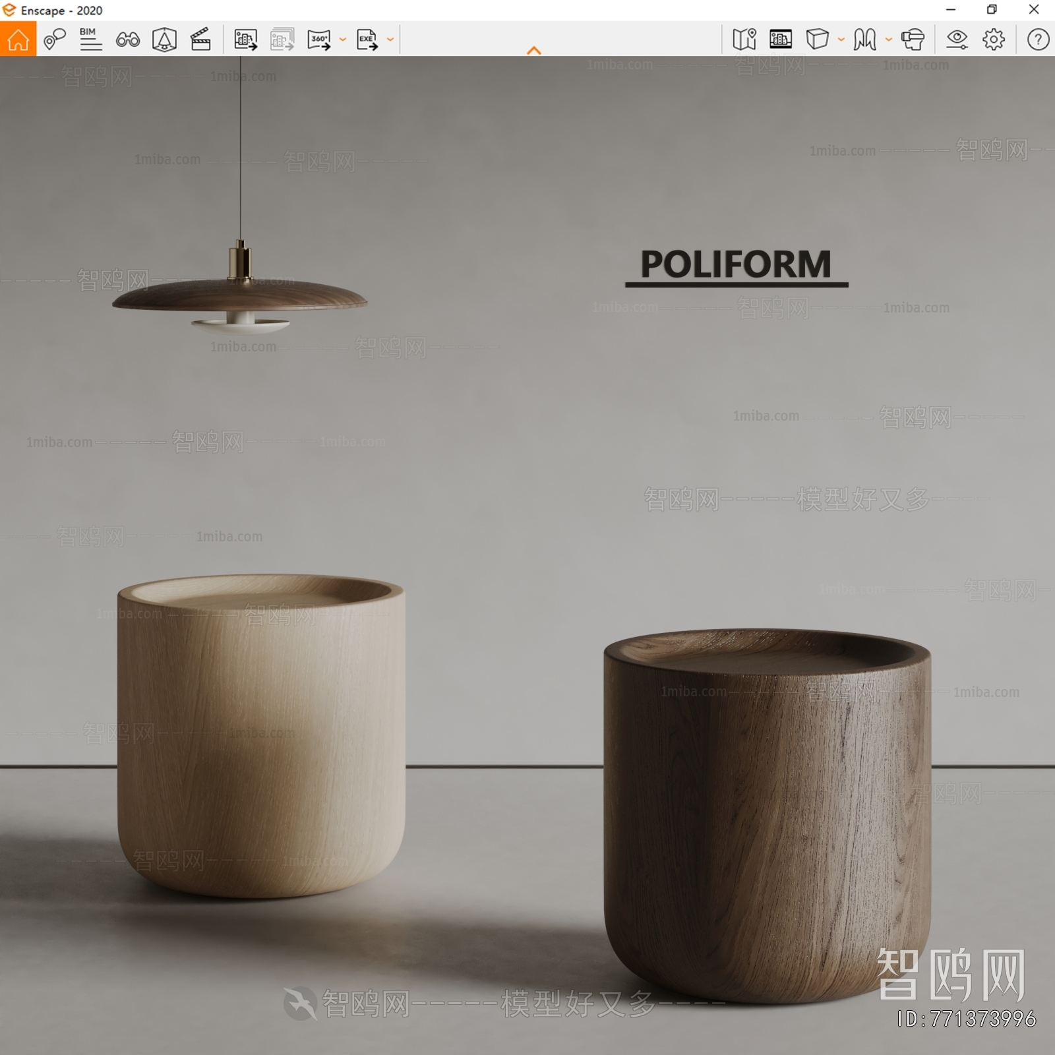This screenshot has width=1055, height=1055.
Task: Click the EXE standalone export icon
Action: tap(367, 40)
